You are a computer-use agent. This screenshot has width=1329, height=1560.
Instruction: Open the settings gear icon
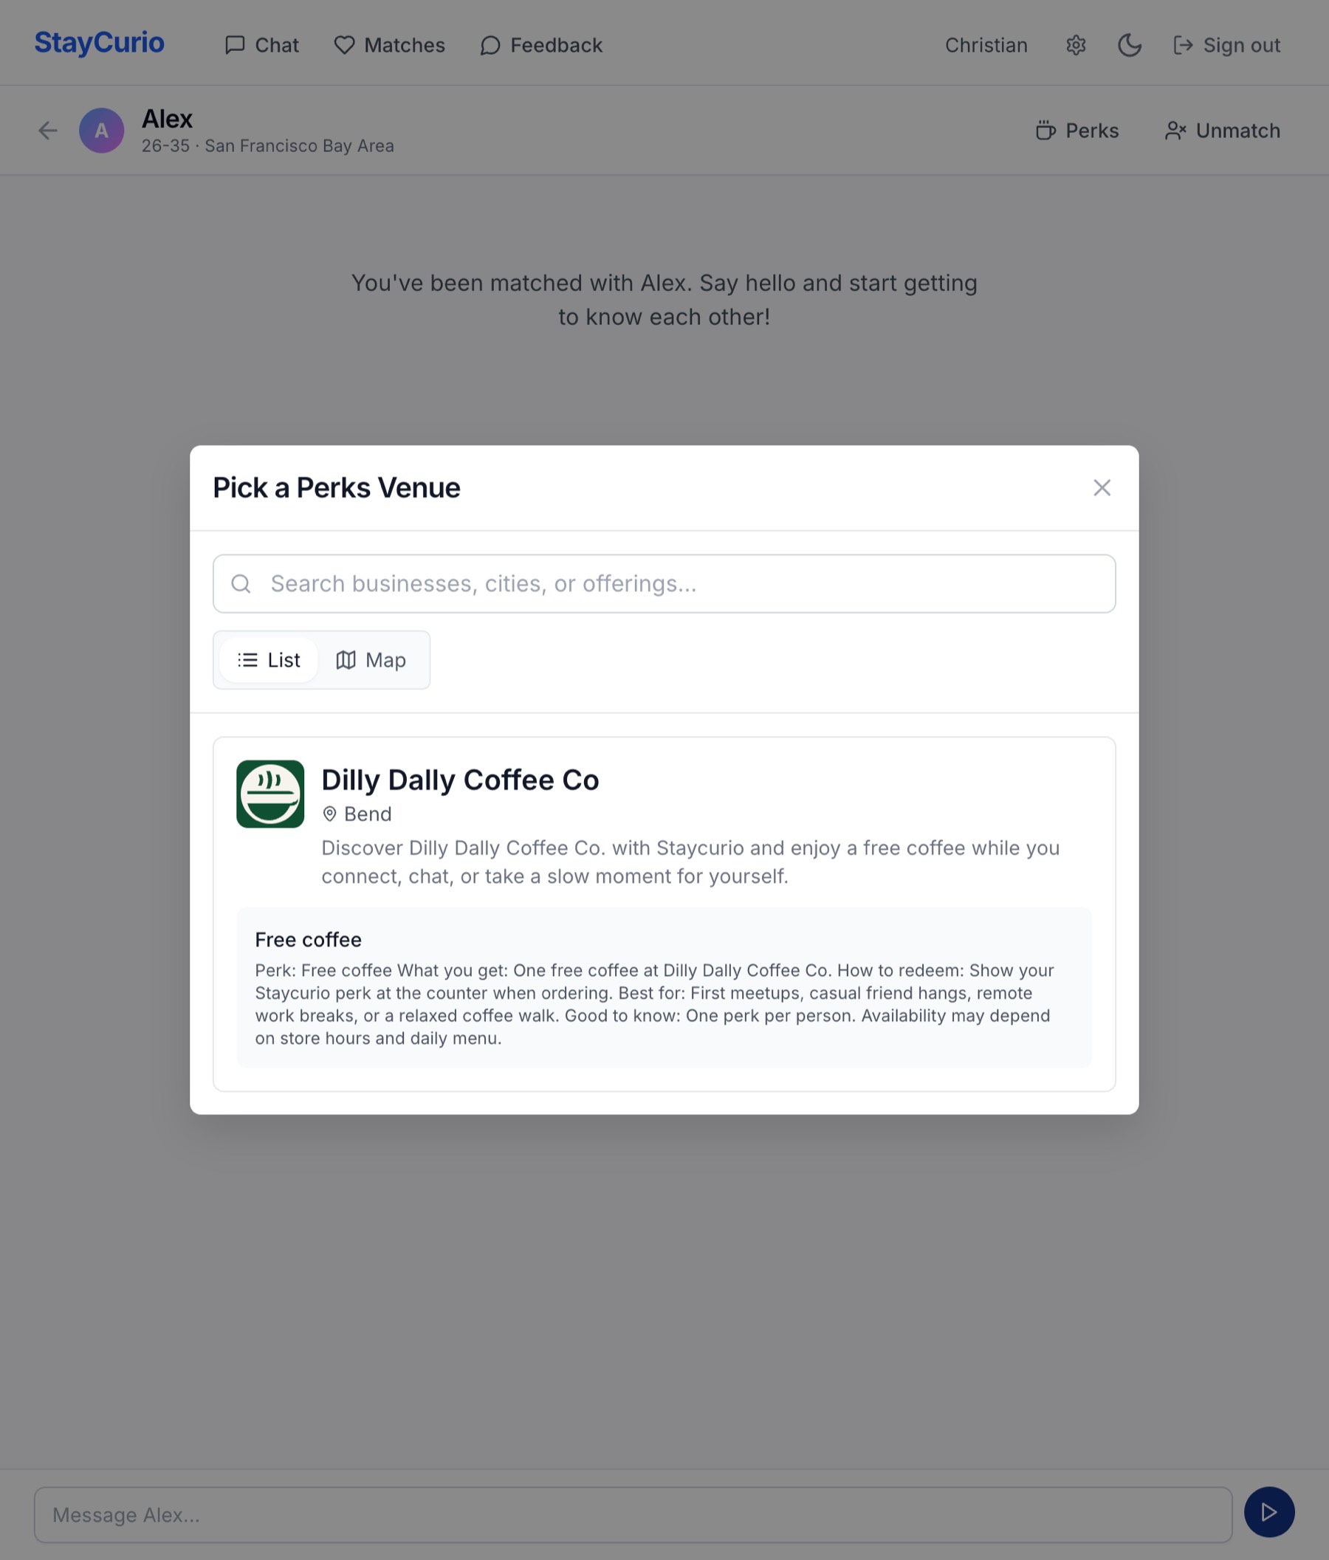point(1075,45)
